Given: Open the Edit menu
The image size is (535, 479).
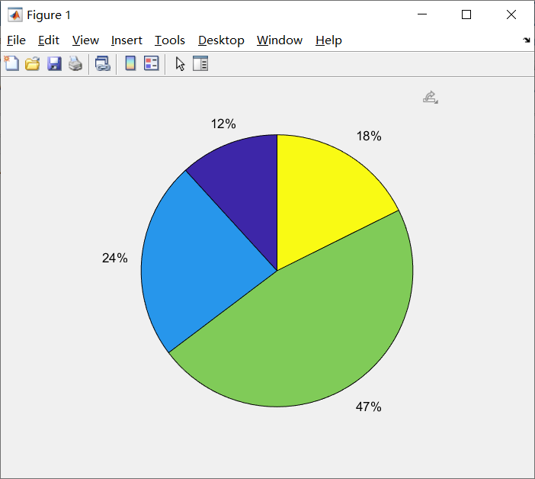Looking at the screenshot, I should (x=49, y=40).
